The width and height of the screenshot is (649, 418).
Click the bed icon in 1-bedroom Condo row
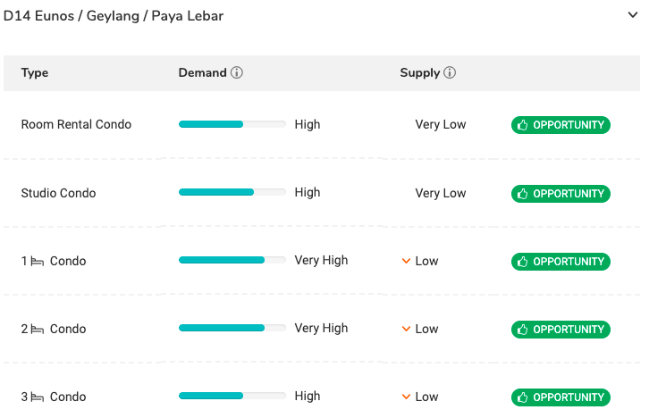click(x=38, y=262)
